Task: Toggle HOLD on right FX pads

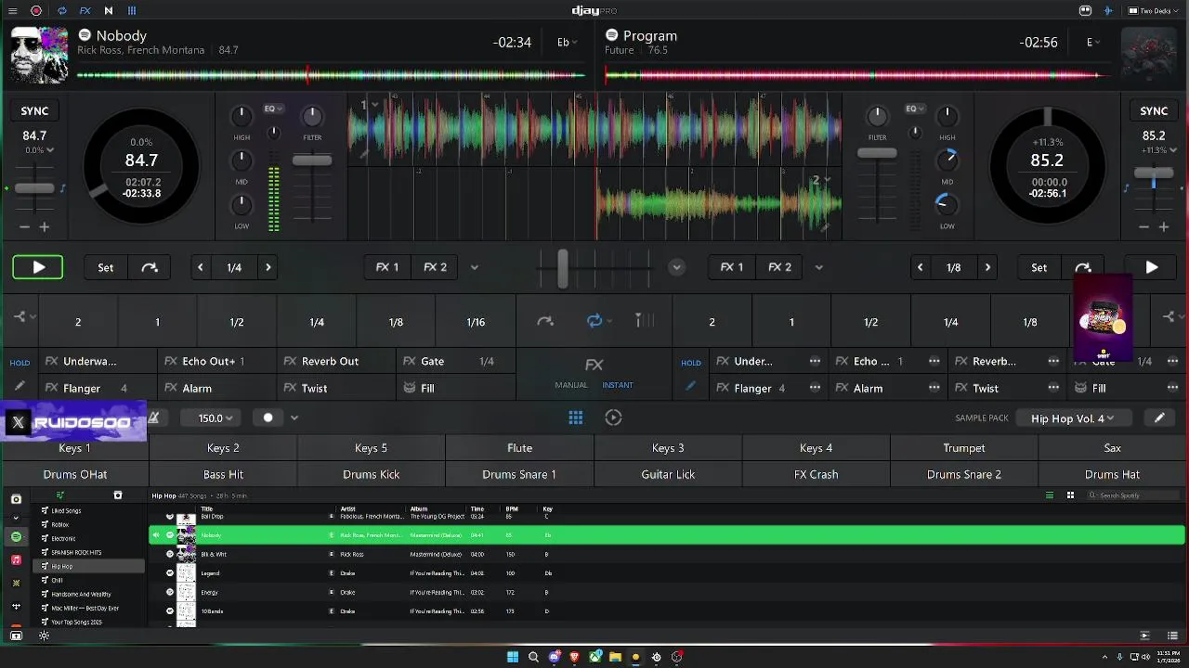Action: 691,363
